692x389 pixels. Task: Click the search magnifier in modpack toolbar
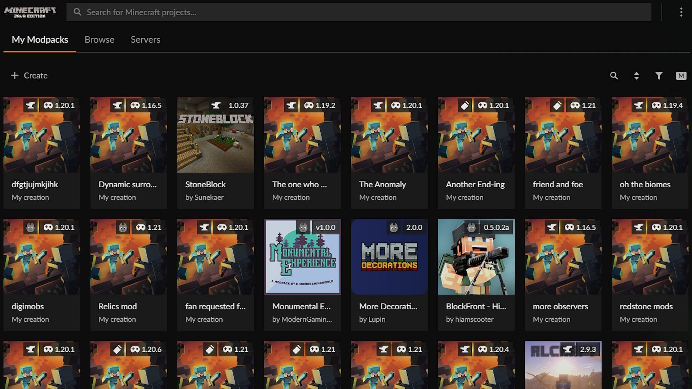[x=614, y=76]
